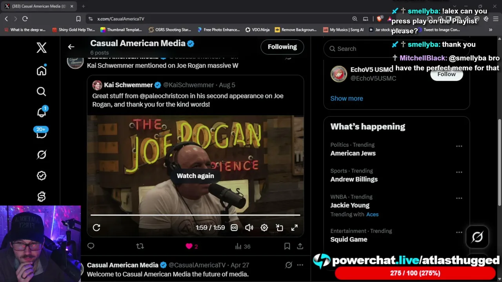Open the Monetization dollar icon

[x=42, y=197]
